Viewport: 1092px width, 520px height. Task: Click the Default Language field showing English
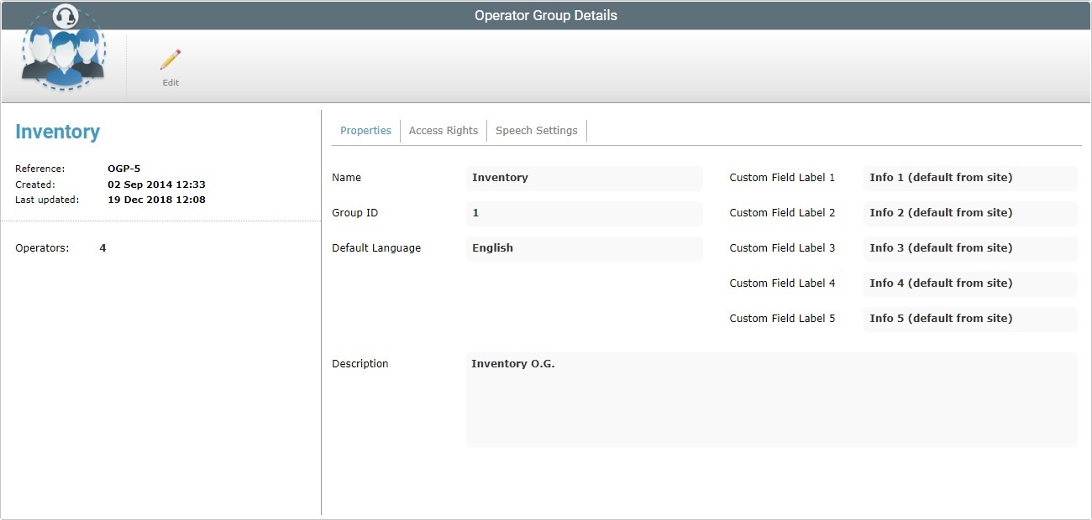(584, 248)
